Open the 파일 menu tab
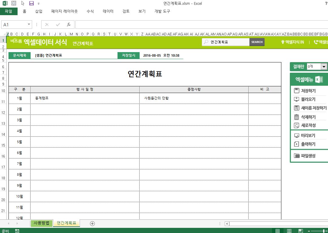 (x=8, y=11)
